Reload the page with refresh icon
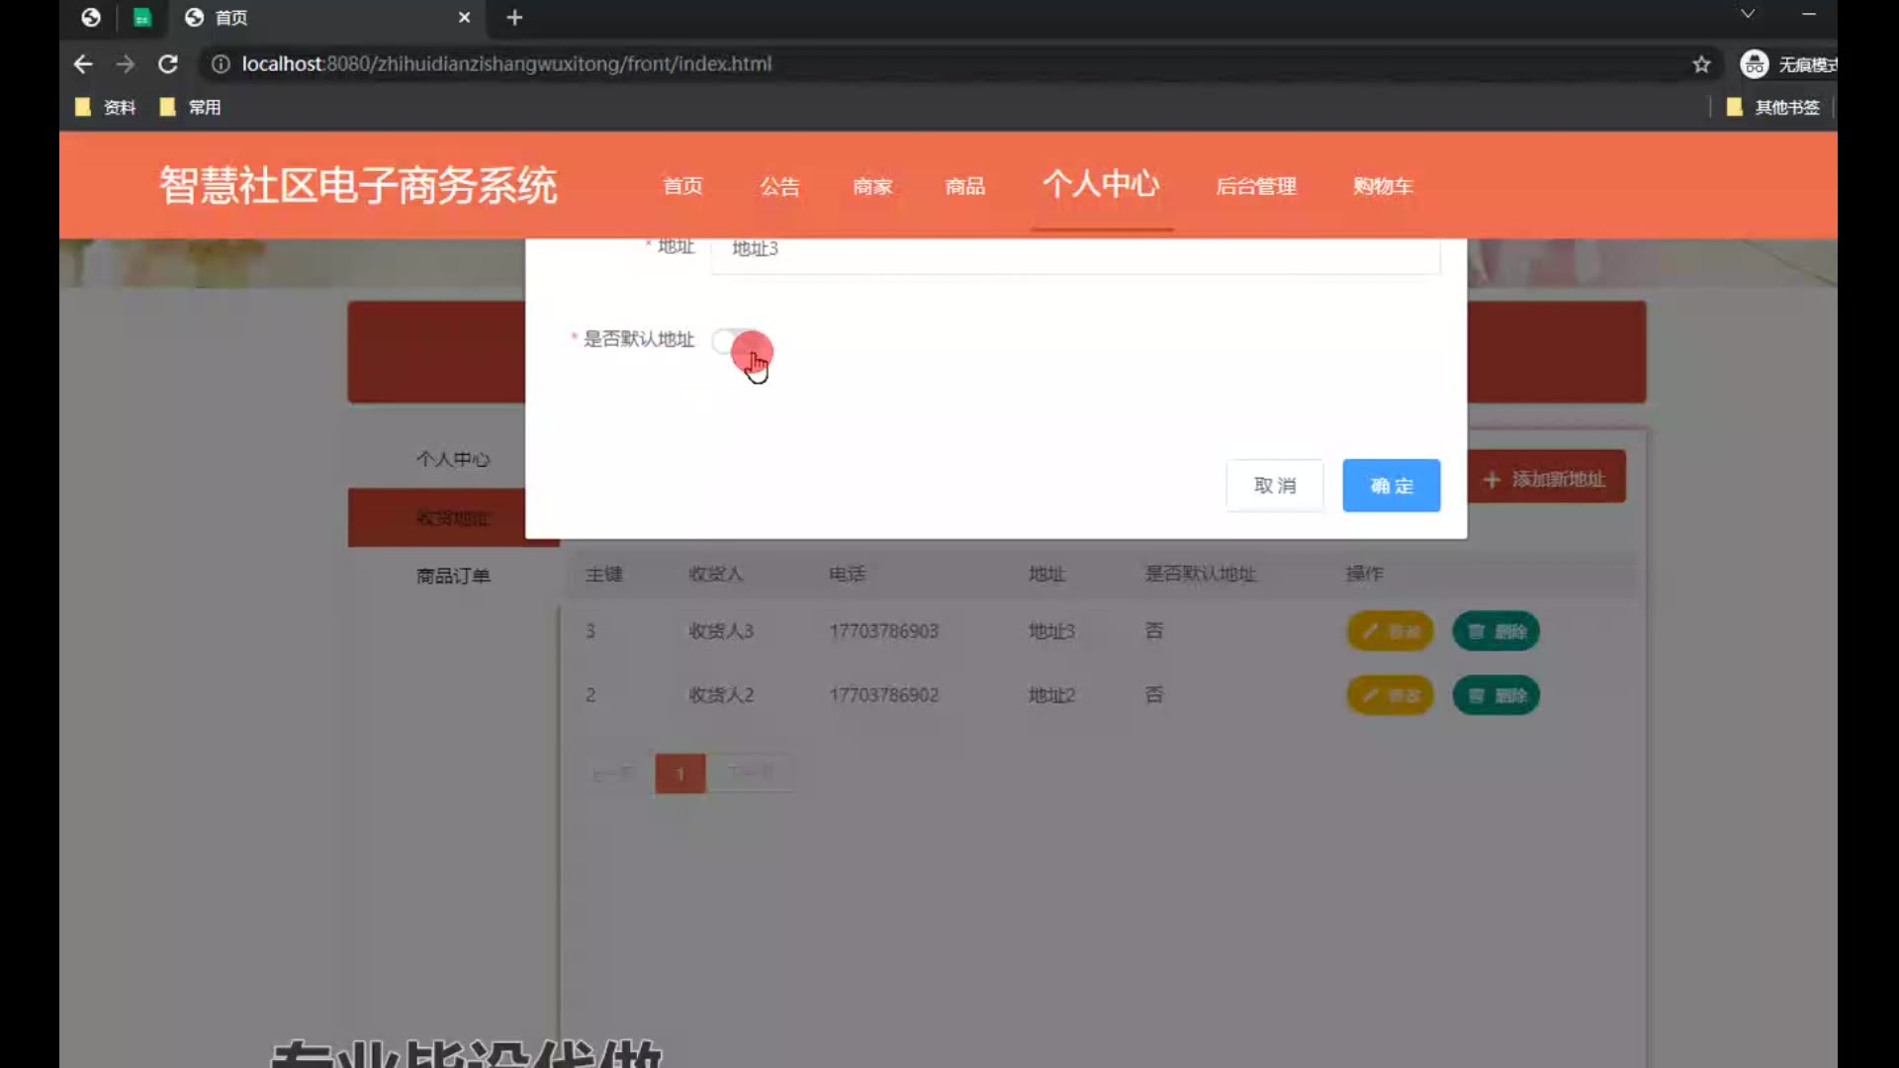Image resolution: width=1899 pixels, height=1068 pixels. [x=168, y=64]
